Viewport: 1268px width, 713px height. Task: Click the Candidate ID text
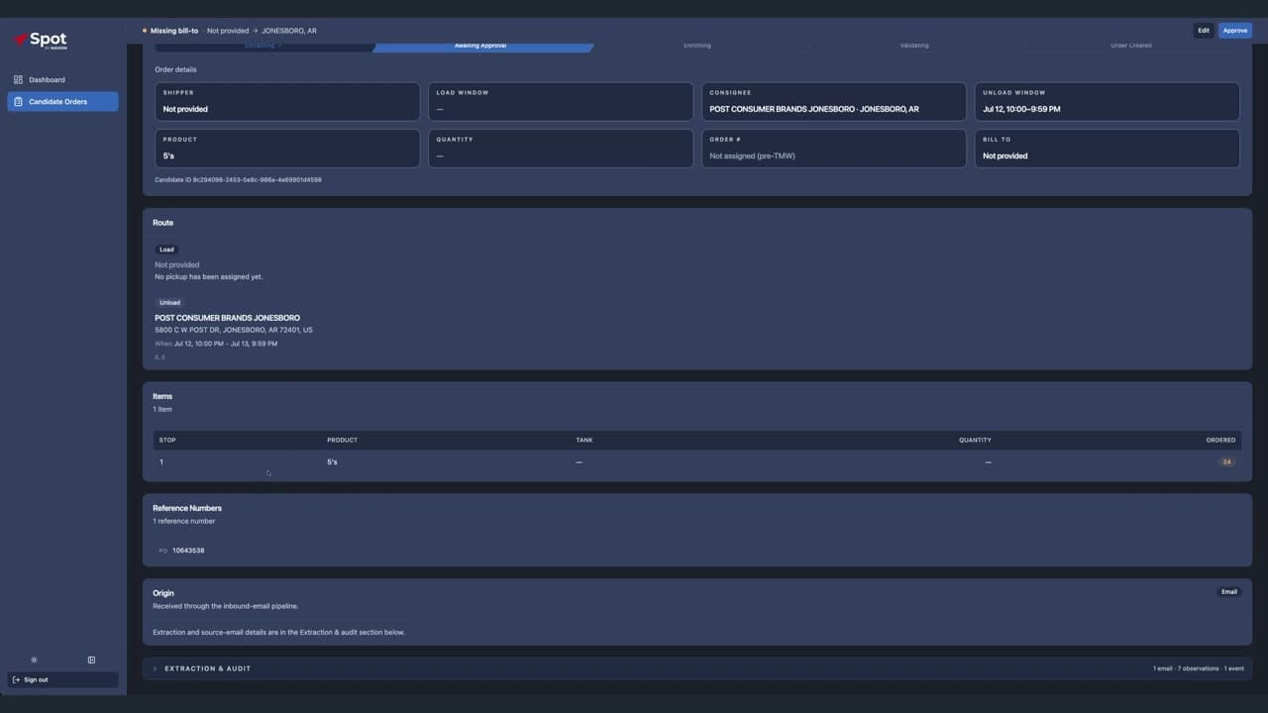point(238,180)
